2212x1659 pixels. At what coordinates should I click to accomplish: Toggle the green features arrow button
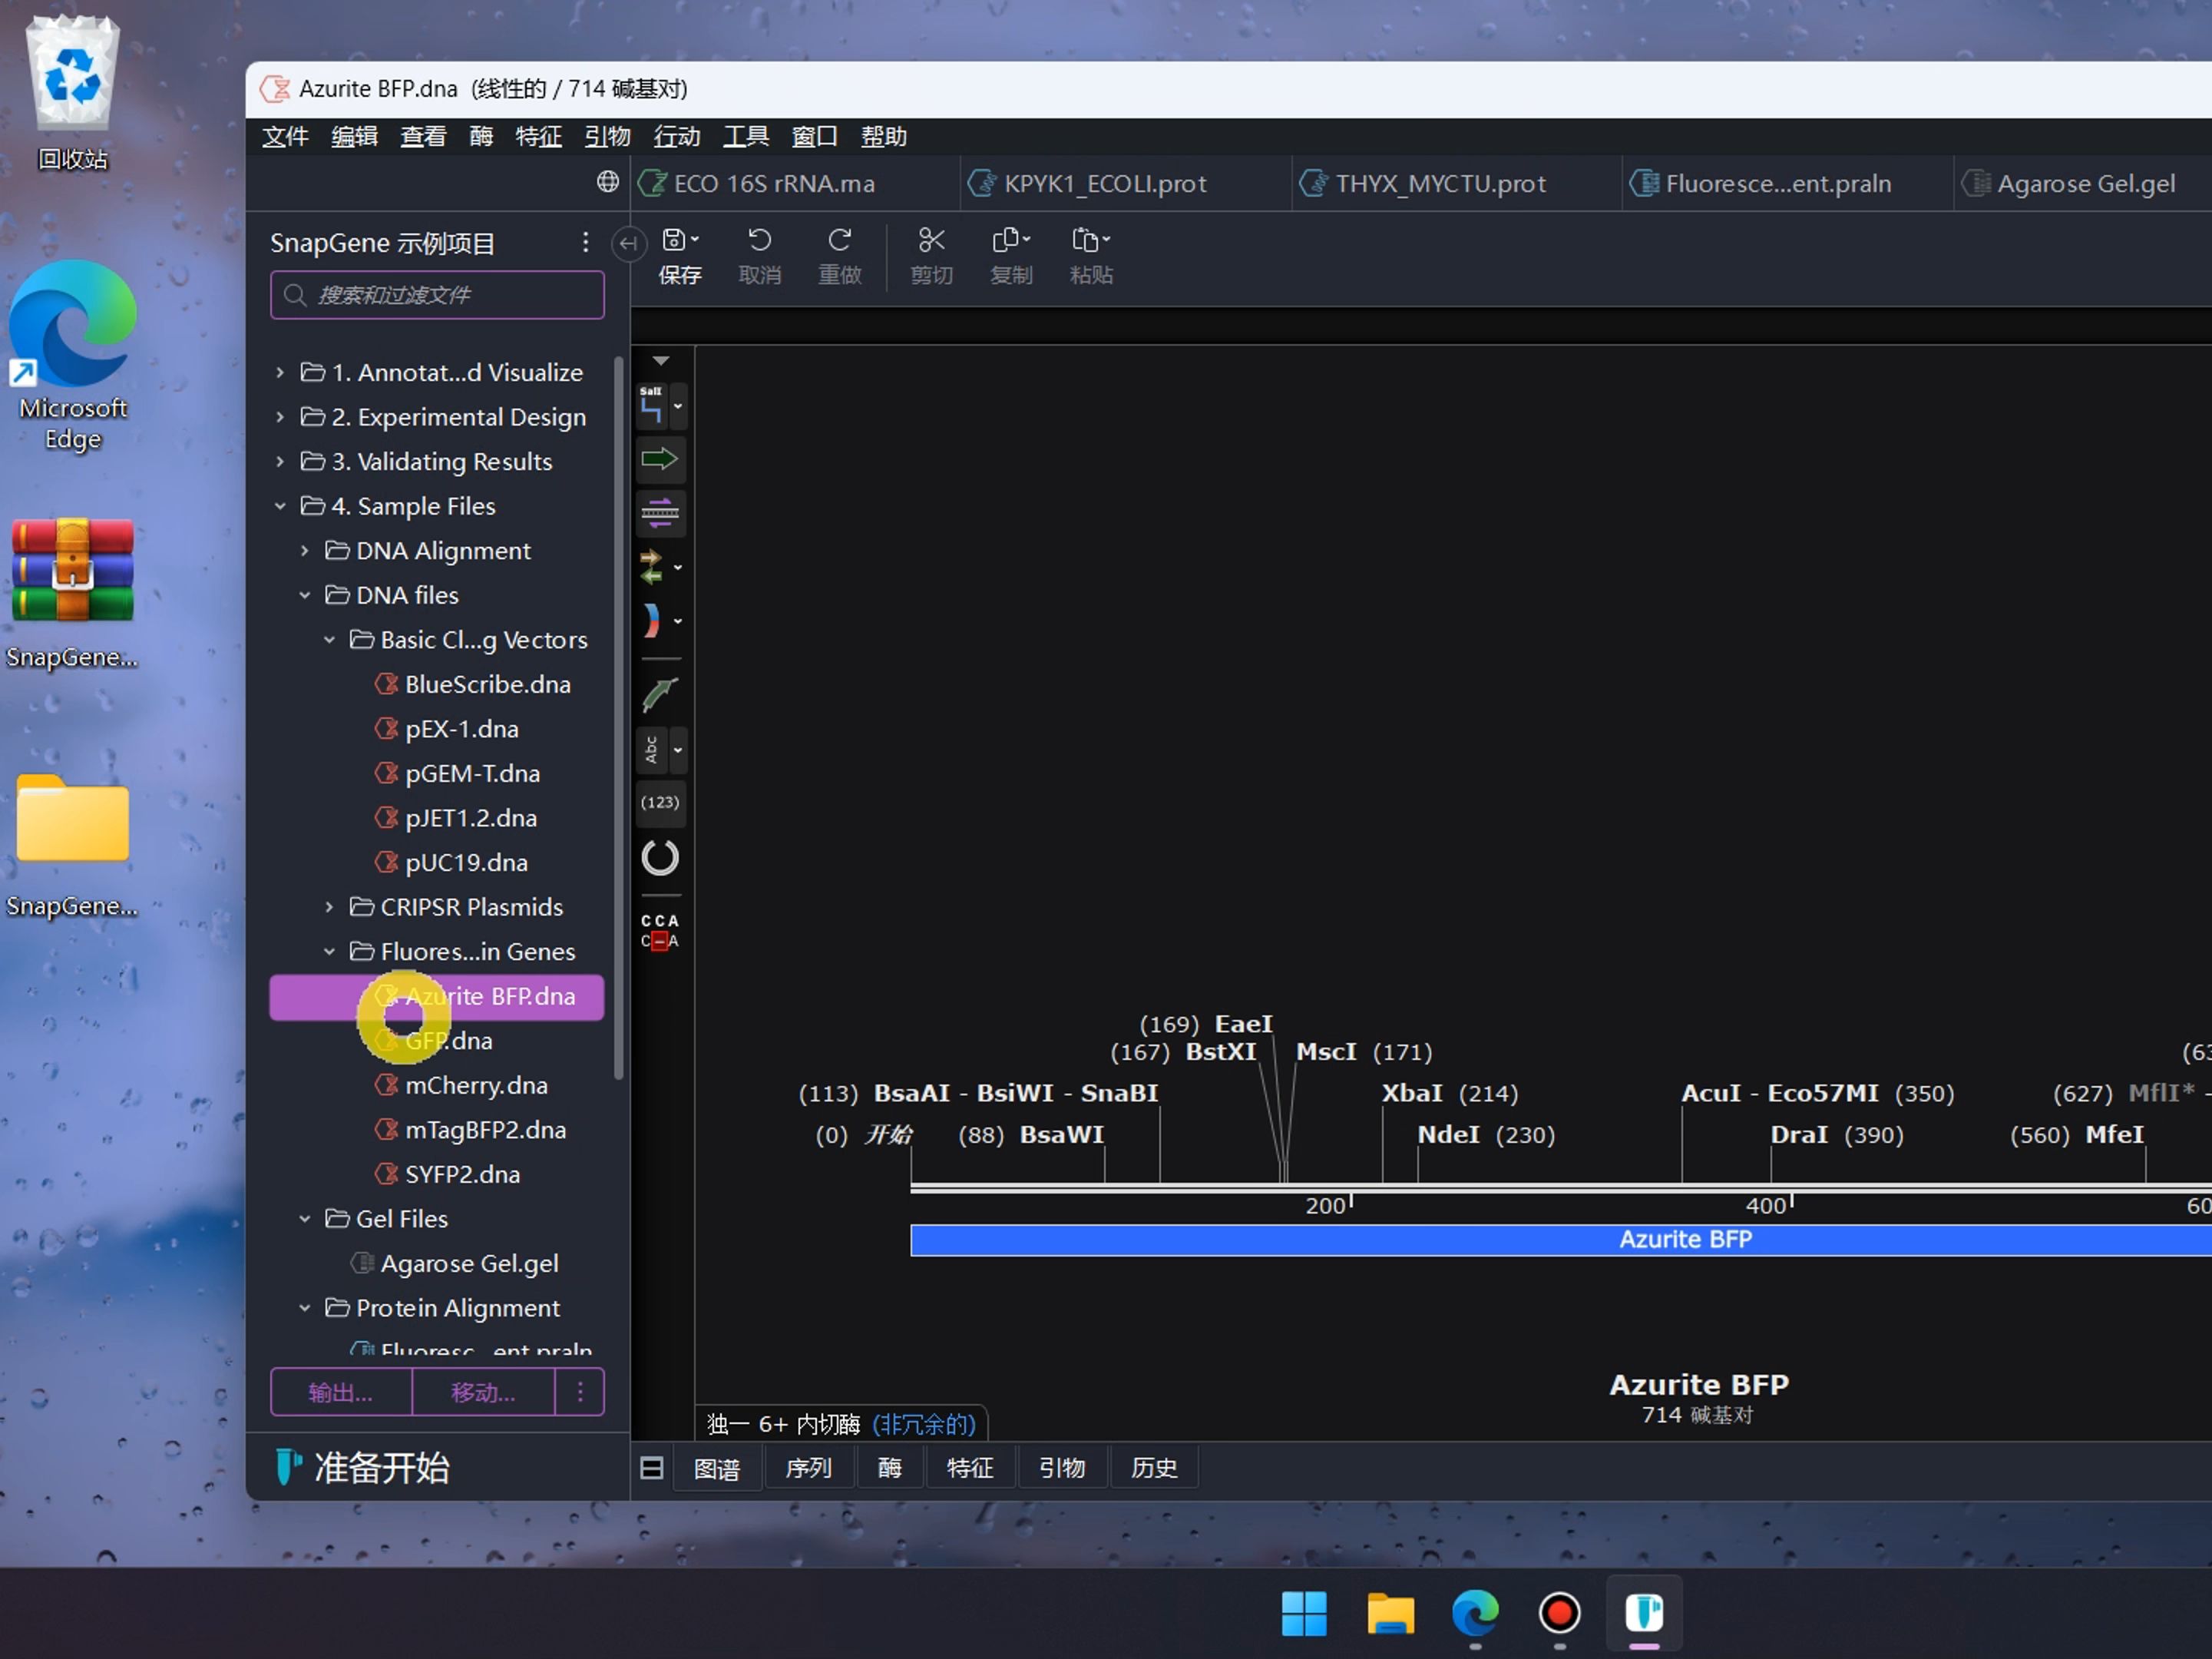click(x=660, y=459)
